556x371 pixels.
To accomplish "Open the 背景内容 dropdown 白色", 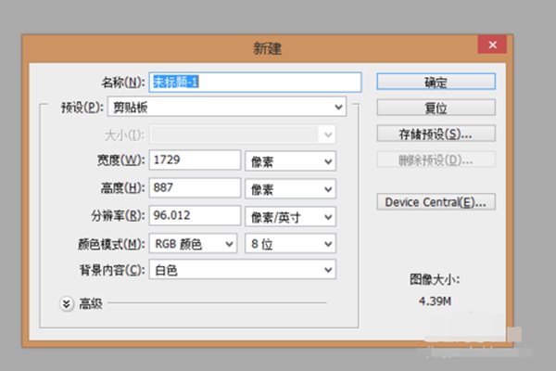I will (243, 270).
